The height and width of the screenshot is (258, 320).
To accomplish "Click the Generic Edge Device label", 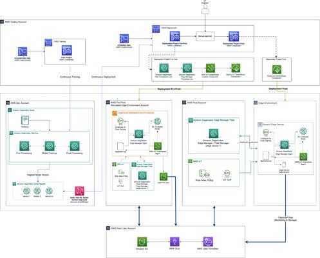I will (x=273, y=124).
